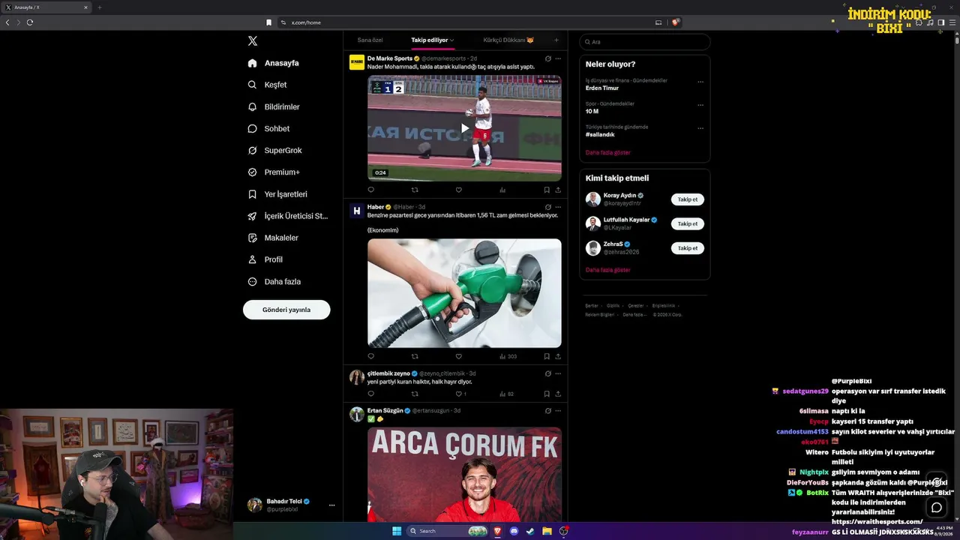Show more trends under Neler oluyor
The width and height of the screenshot is (960, 540).
click(x=608, y=152)
